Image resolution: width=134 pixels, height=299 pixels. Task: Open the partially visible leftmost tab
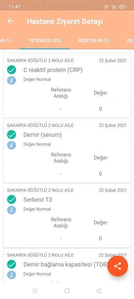coord(5,41)
